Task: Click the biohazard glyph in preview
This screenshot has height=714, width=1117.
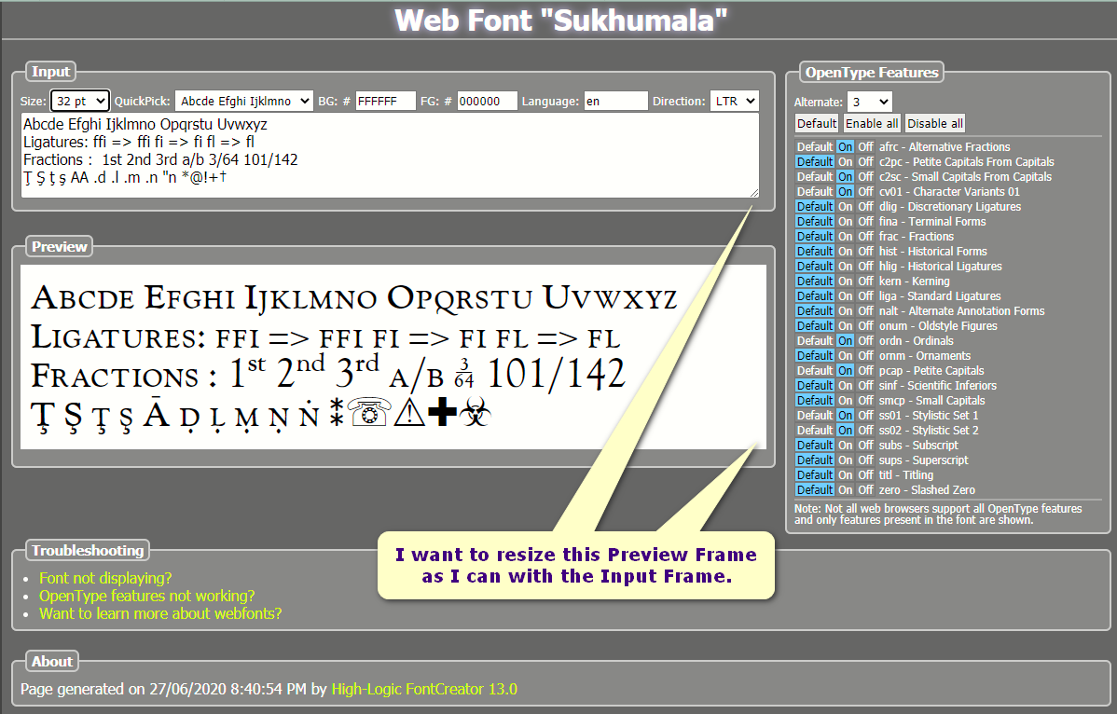Action: pyautogui.click(x=476, y=412)
